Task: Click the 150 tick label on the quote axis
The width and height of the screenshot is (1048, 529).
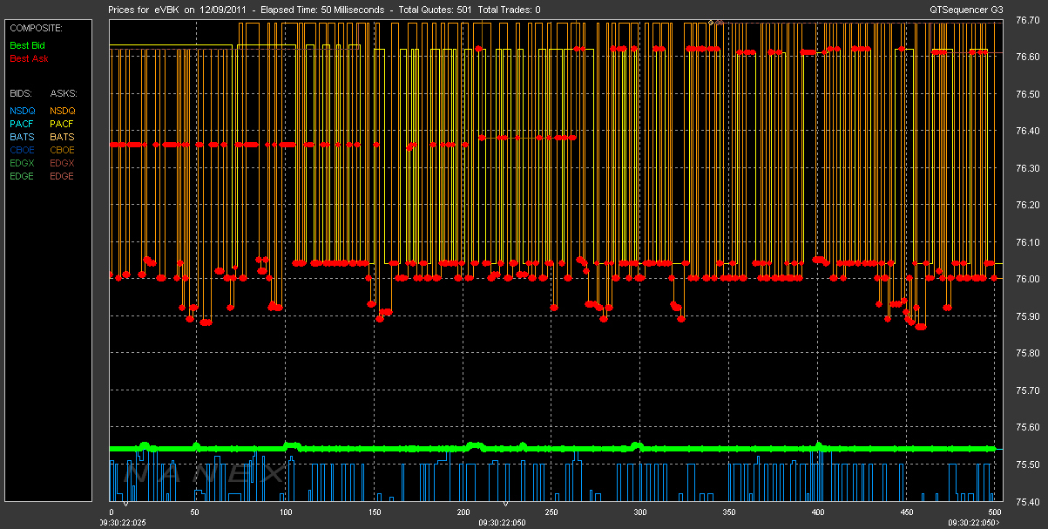Action: 374,512
